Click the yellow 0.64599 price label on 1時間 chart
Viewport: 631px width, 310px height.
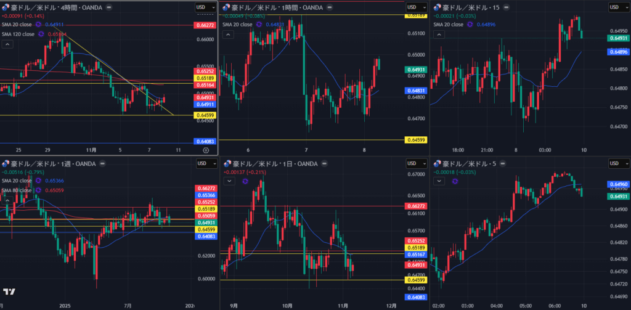click(x=415, y=140)
